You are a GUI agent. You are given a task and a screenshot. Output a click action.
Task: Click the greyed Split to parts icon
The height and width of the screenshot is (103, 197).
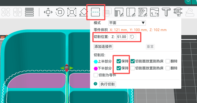tap(18, 12)
